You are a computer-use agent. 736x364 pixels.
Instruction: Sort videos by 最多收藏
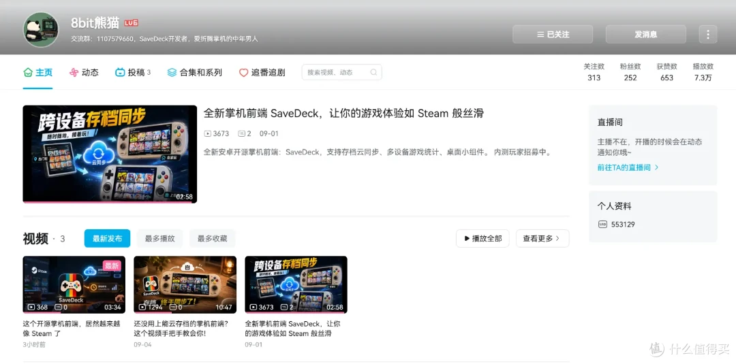212,238
